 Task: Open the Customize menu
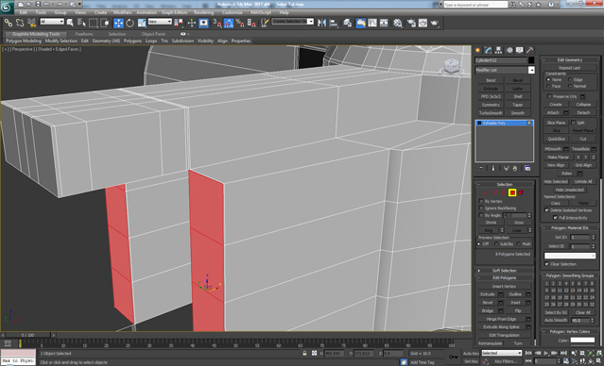pyautogui.click(x=233, y=12)
